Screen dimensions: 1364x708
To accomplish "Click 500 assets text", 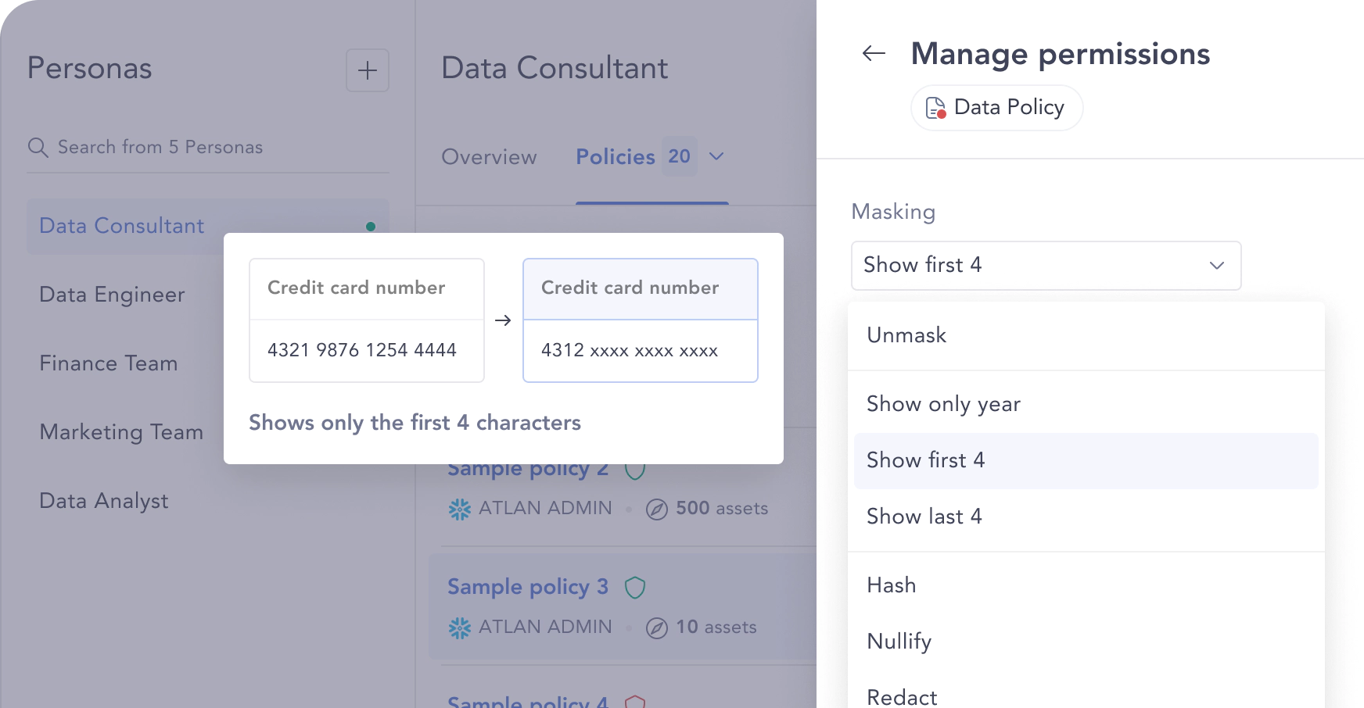I will pyautogui.click(x=722, y=509).
